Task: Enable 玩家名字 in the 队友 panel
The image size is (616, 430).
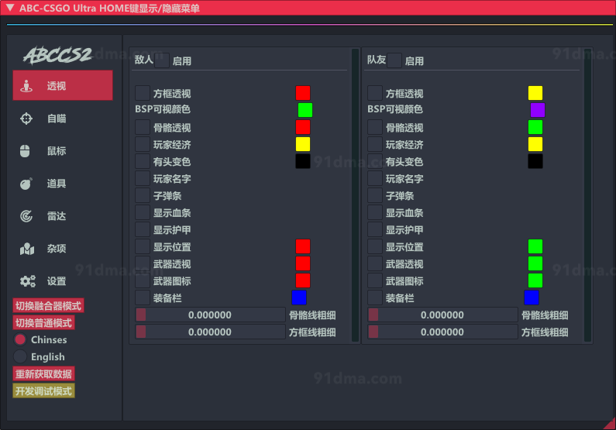Action: 375,179
